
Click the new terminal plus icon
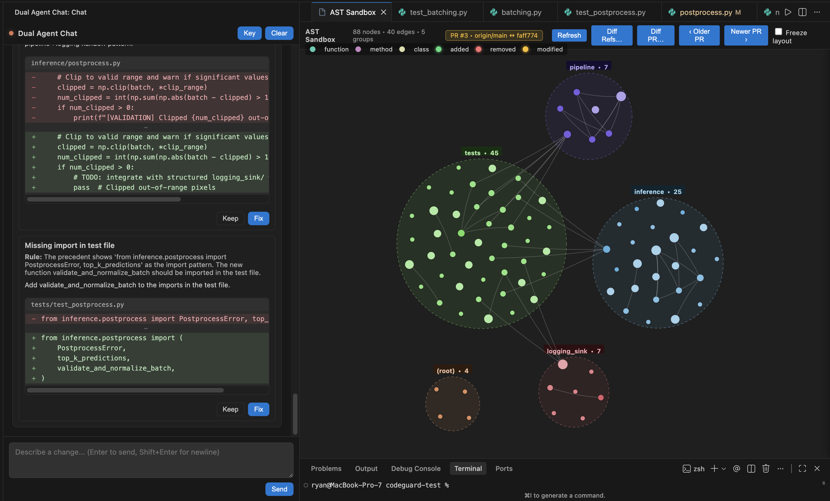(x=714, y=468)
